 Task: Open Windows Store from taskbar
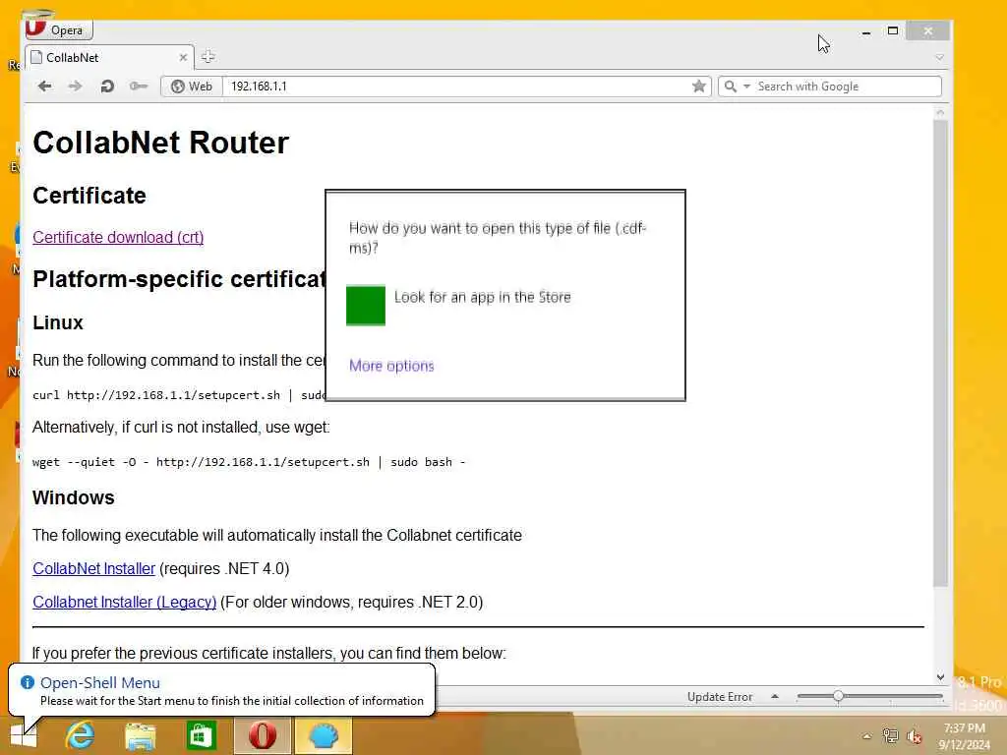(201, 735)
